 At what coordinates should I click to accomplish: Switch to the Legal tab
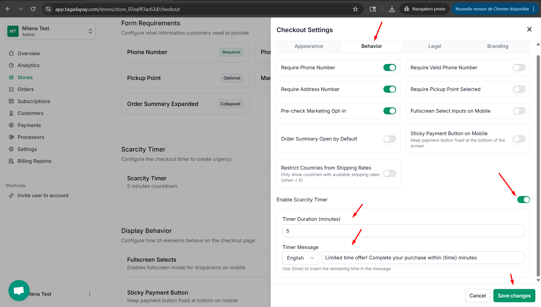(434, 46)
